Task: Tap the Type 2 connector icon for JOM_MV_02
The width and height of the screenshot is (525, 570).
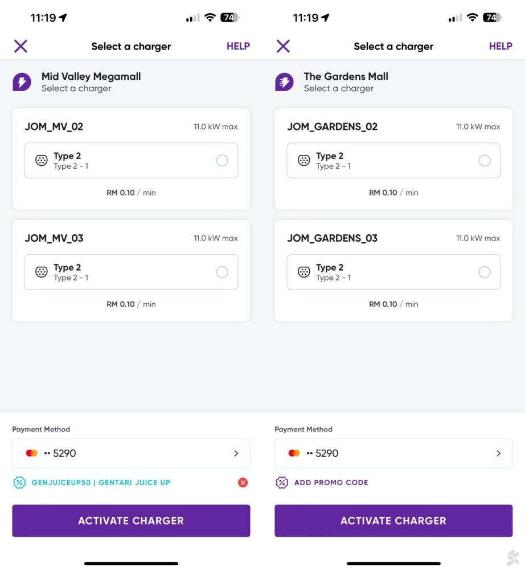Action: (x=42, y=161)
